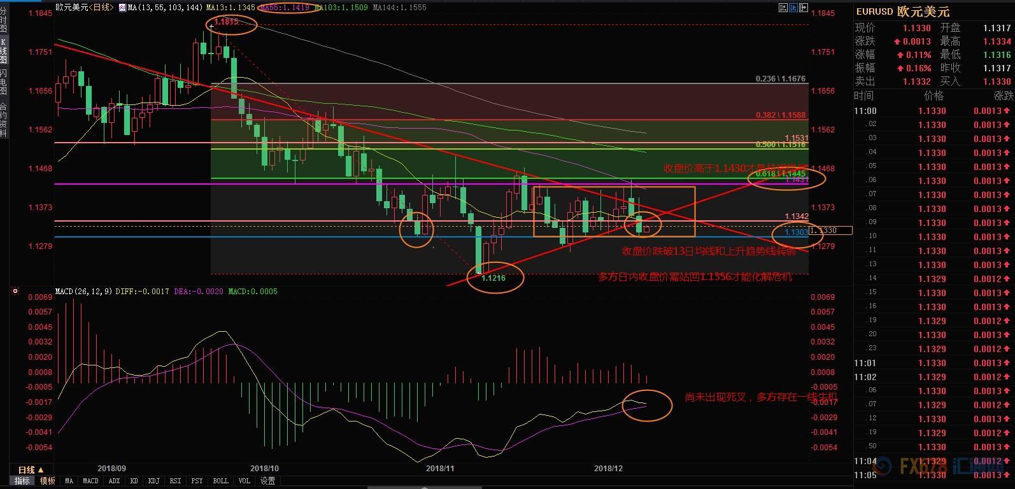Choose the ADX indicator button
This screenshot has width=1015, height=489.
click(114, 481)
